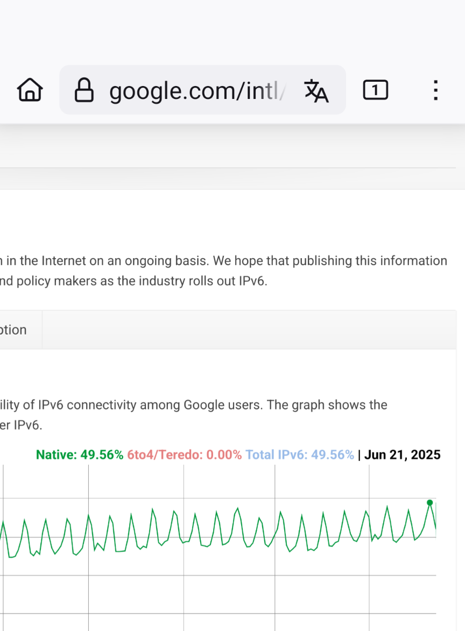Click the sentence 'We hope that publishing this information'

click(x=330, y=261)
